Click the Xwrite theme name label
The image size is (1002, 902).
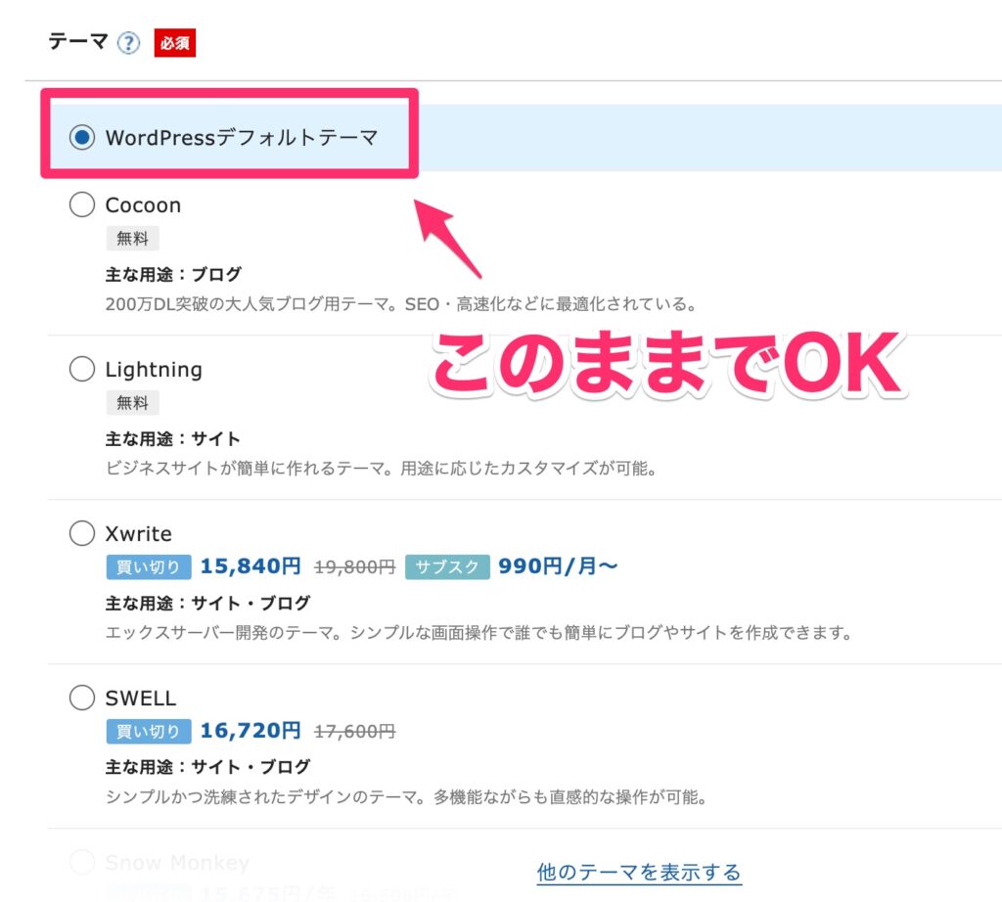(x=138, y=534)
